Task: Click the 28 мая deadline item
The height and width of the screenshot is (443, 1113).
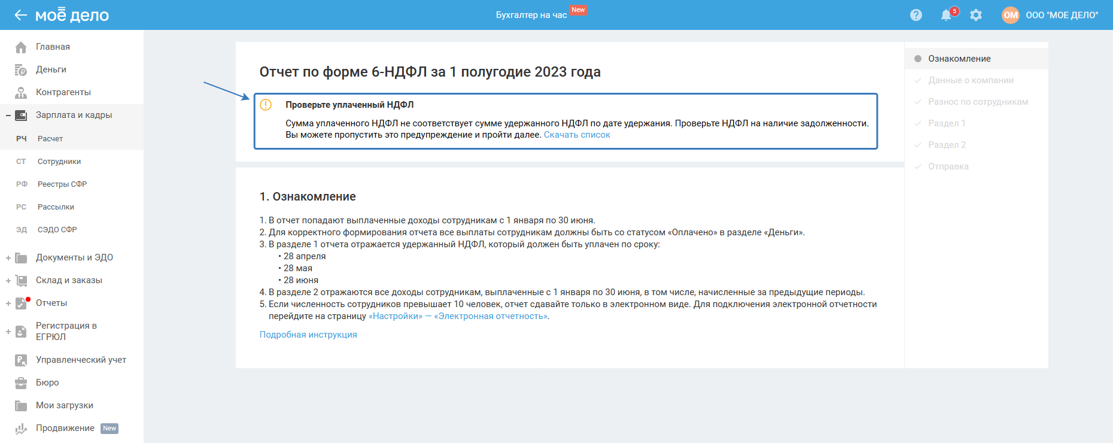Action: (298, 268)
